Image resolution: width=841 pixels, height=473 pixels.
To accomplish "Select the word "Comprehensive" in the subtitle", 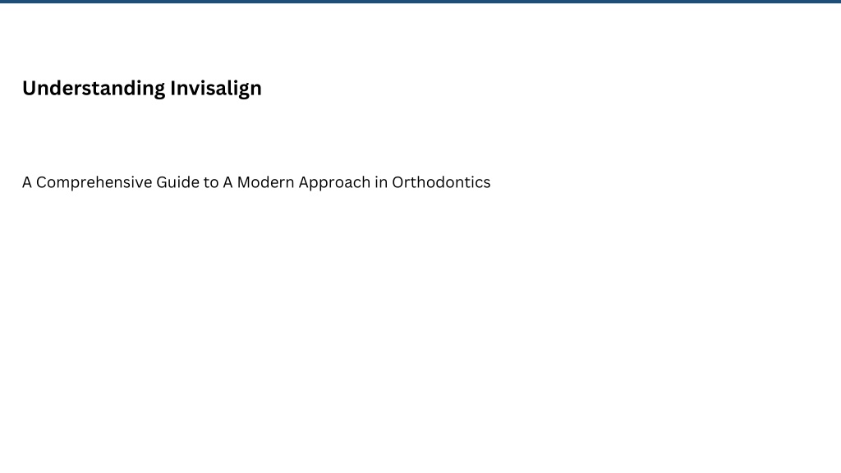I will click(94, 183).
